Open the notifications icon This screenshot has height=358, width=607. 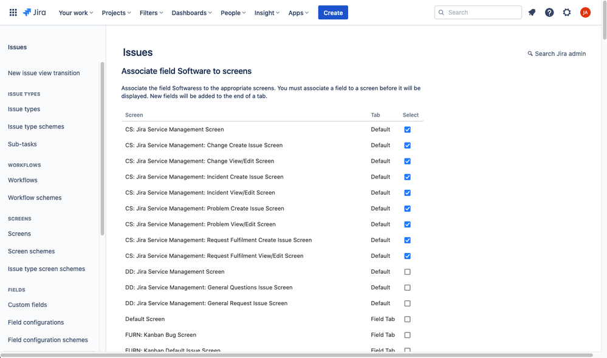(532, 12)
